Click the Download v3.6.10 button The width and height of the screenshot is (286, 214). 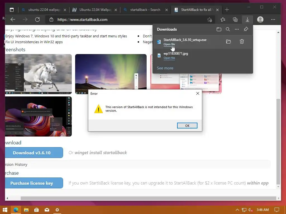(34, 153)
